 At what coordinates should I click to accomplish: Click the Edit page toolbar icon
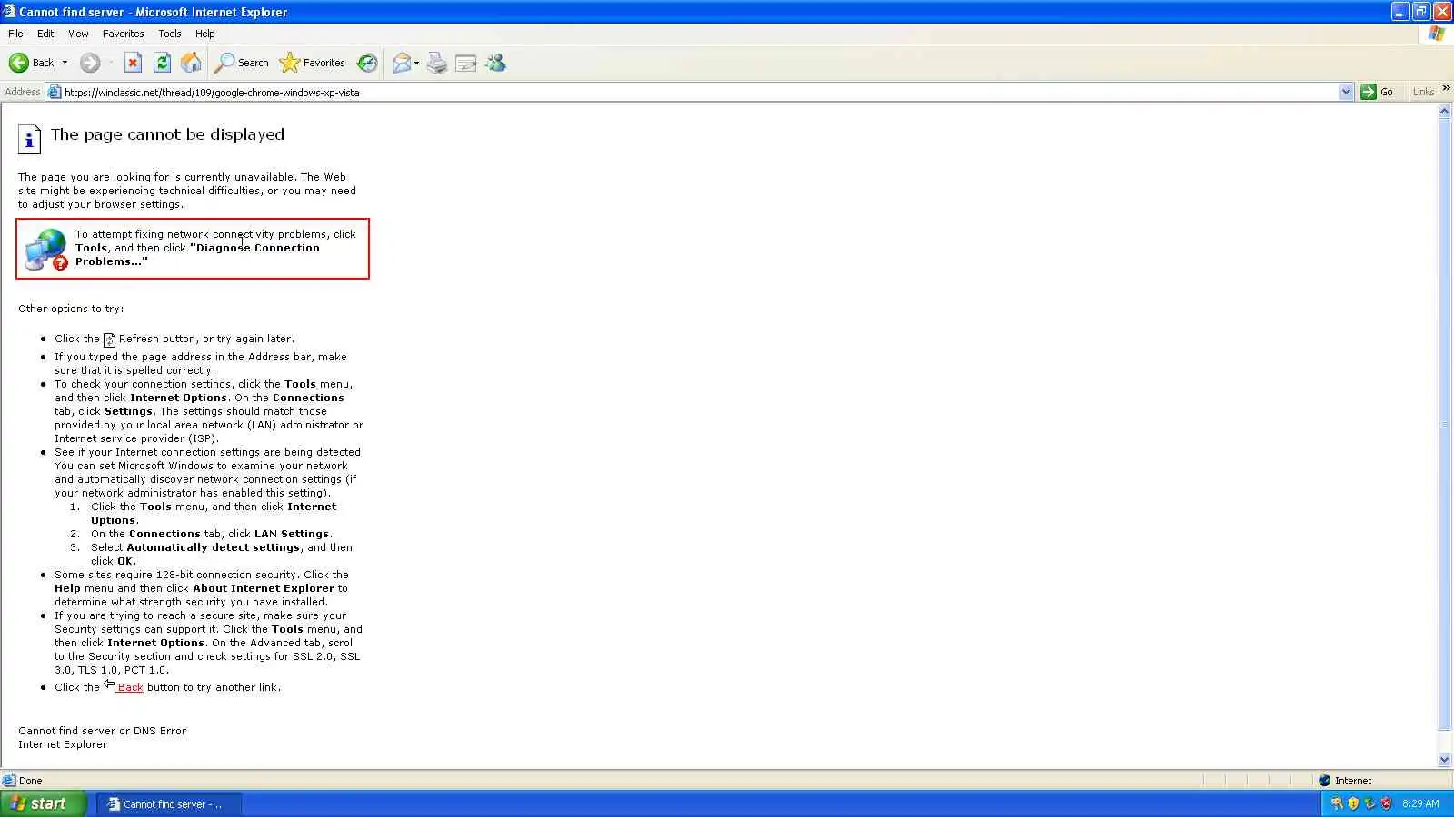(466, 63)
